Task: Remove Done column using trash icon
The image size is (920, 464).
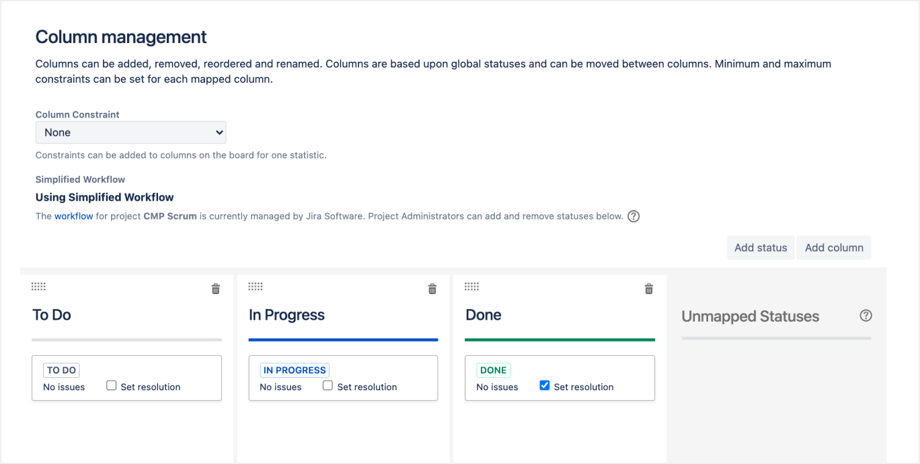Action: tap(649, 289)
